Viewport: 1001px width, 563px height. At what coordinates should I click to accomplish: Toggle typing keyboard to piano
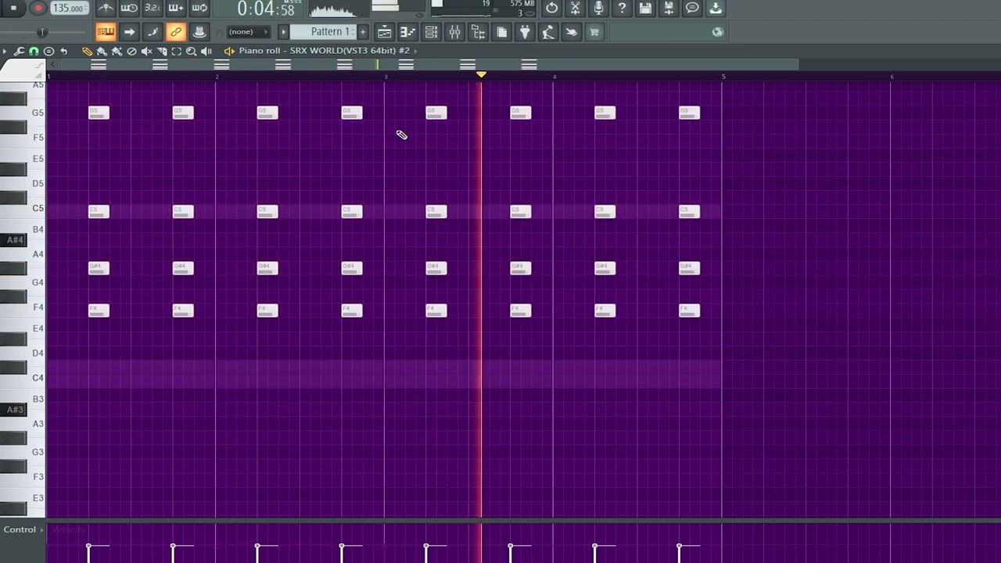106,32
